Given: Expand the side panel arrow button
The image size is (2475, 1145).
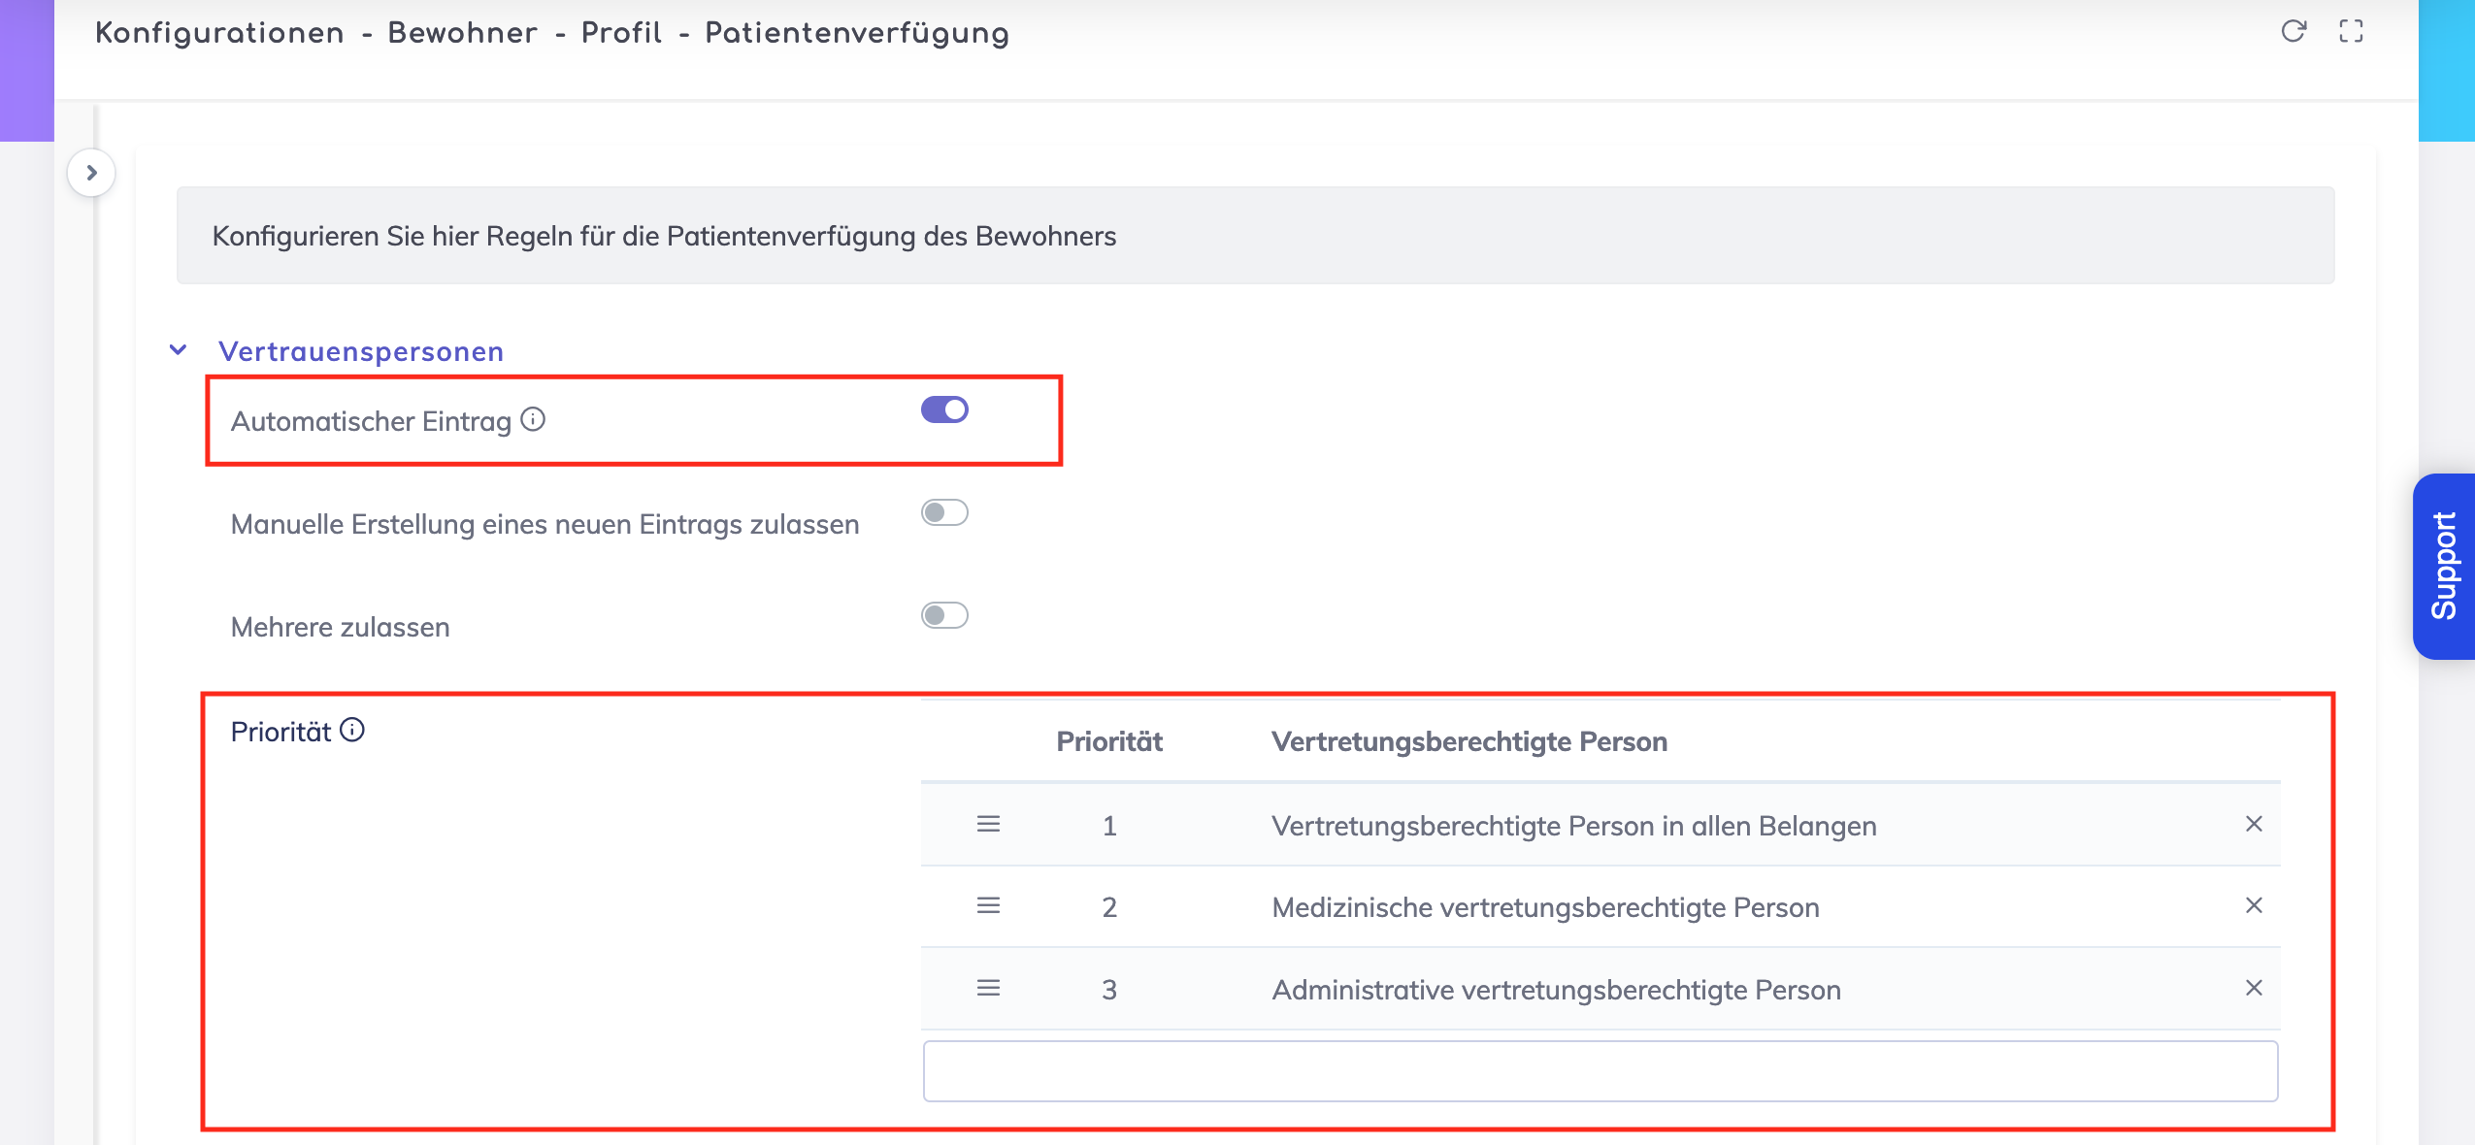Looking at the screenshot, I should click(x=91, y=173).
